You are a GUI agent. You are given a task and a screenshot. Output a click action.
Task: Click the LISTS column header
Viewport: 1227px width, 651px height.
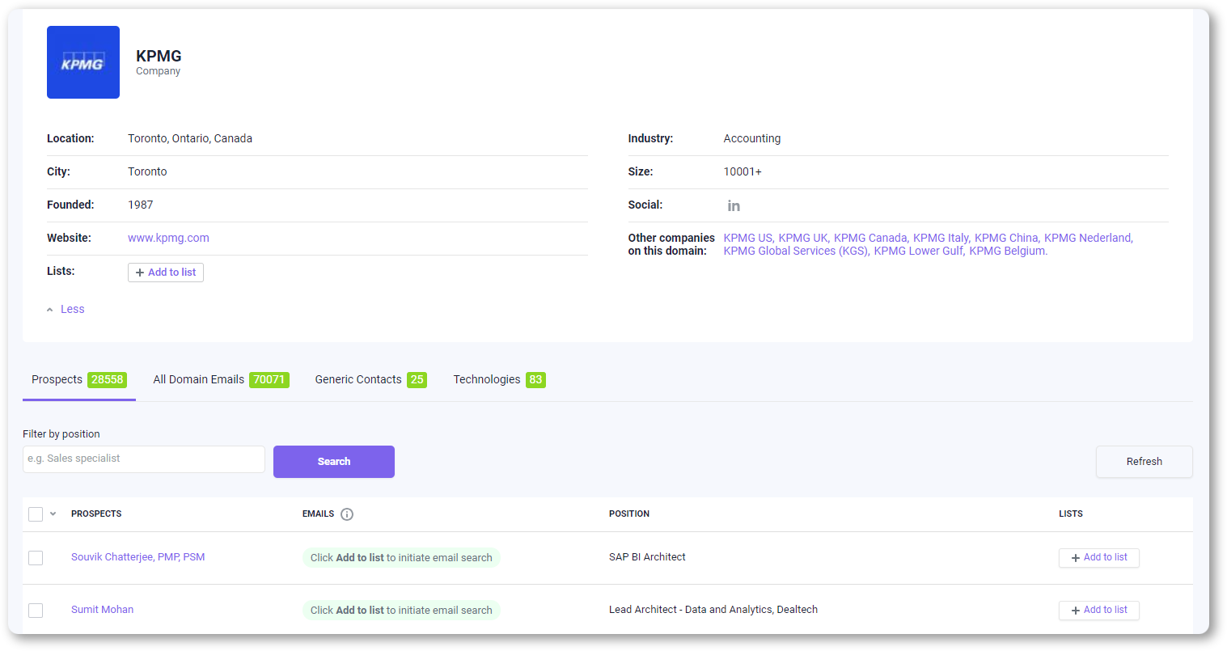1071,514
